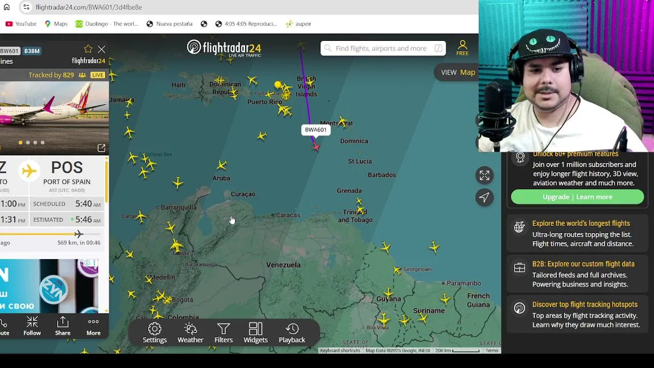Open the Nueva pestaña bookmark
654x368 pixels.
click(x=170, y=24)
